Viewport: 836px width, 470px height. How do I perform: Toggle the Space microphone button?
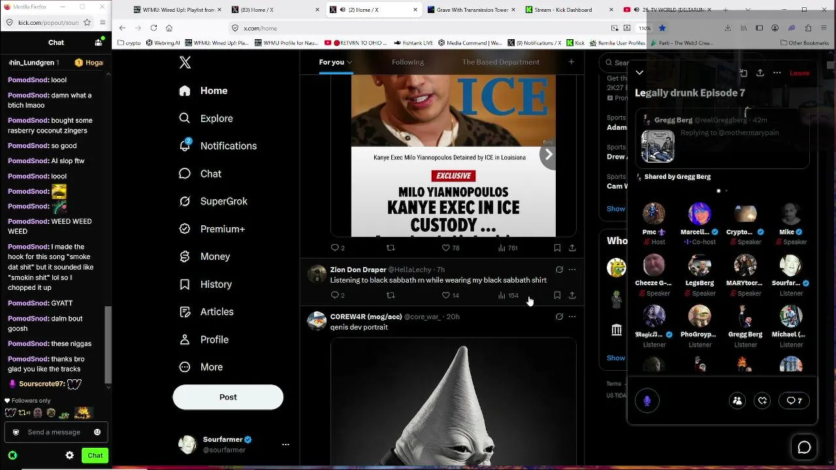point(647,401)
